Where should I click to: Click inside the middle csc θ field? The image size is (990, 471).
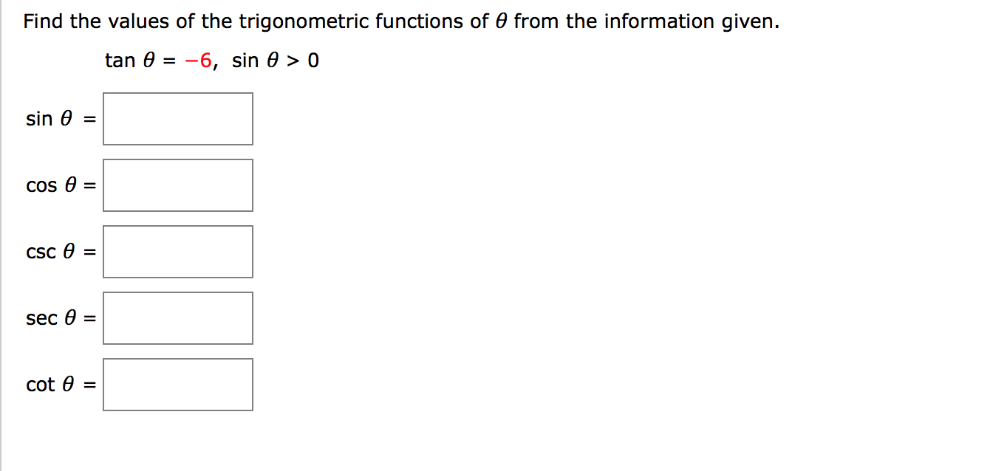point(177,251)
